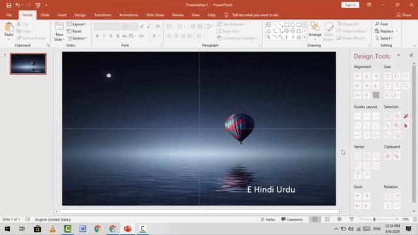The width and height of the screenshot is (418, 235).
Task: Click the dark highlighted Alignment icon in Design Tools
Action: pyautogui.click(x=376, y=95)
